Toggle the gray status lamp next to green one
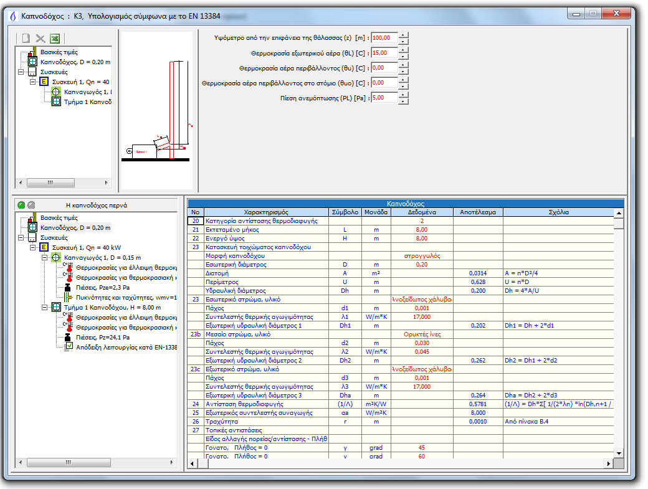The height and width of the screenshot is (489, 648). tap(31, 205)
